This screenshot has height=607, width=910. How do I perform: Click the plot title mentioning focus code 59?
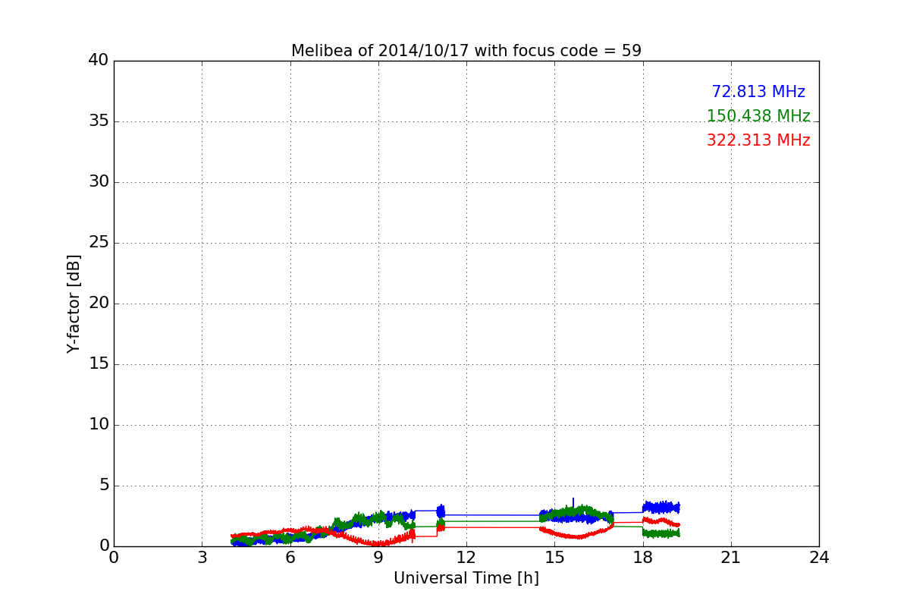pos(466,51)
